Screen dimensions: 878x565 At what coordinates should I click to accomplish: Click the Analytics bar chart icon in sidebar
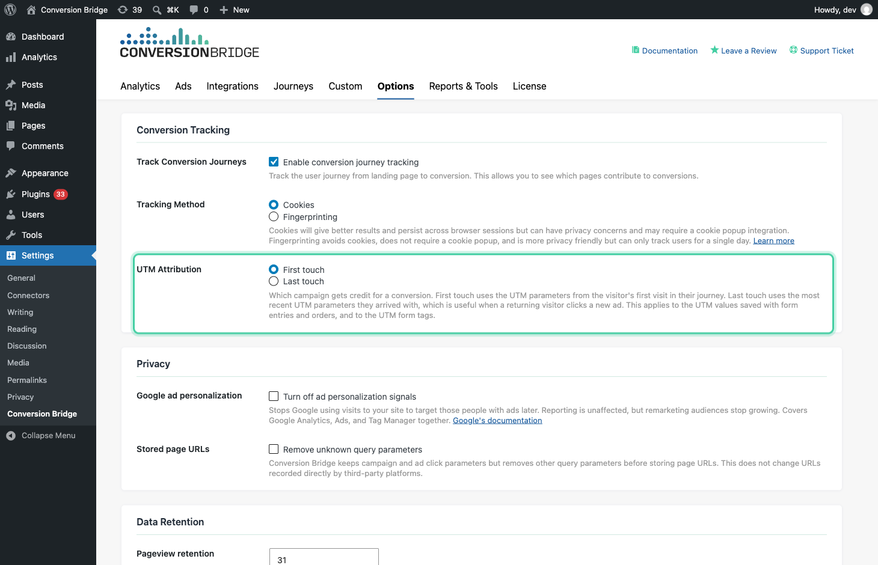[11, 57]
